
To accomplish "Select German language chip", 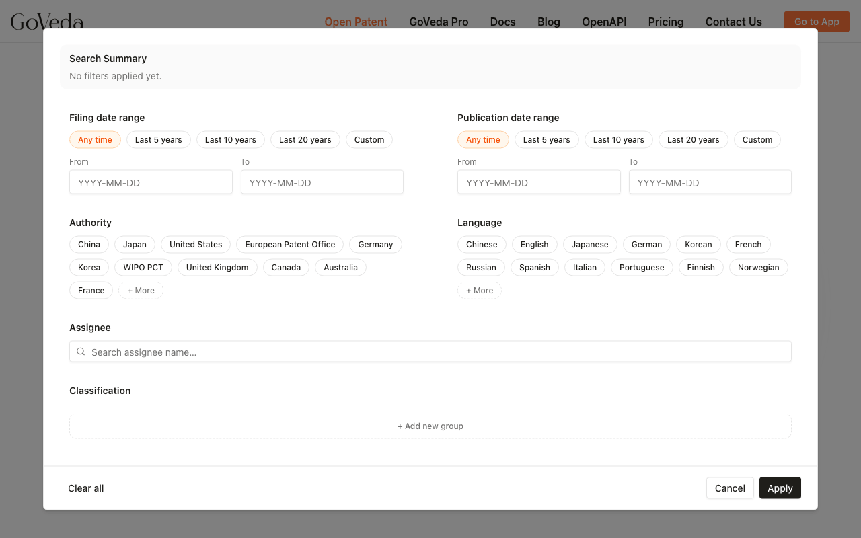I will click(646, 245).
